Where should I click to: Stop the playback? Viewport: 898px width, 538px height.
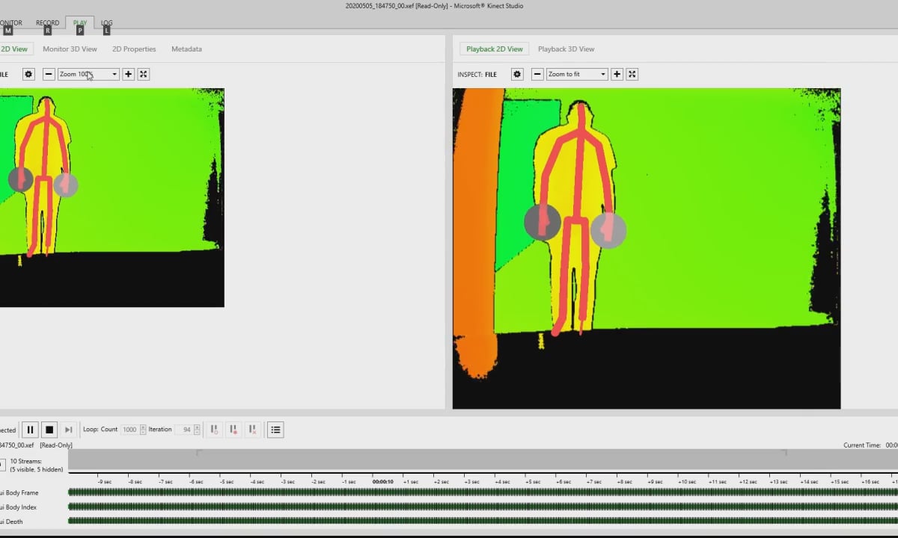[49, 430]
